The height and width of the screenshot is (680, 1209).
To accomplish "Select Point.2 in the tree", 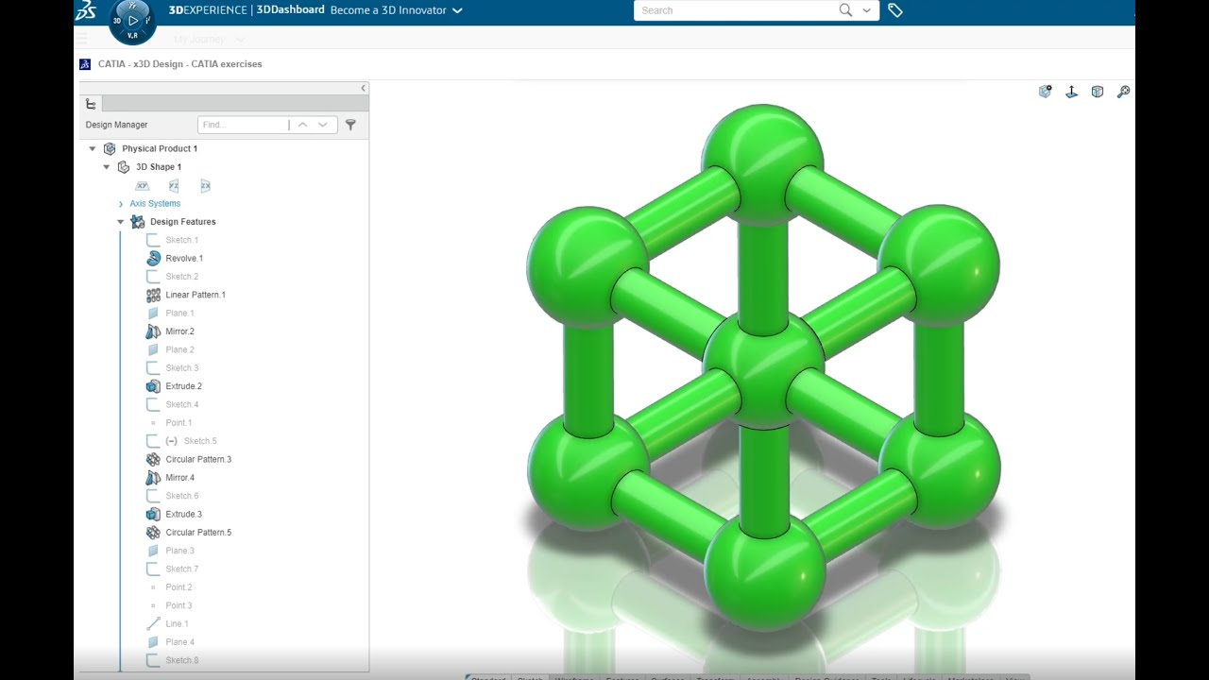I will click(x=179, y=587).
